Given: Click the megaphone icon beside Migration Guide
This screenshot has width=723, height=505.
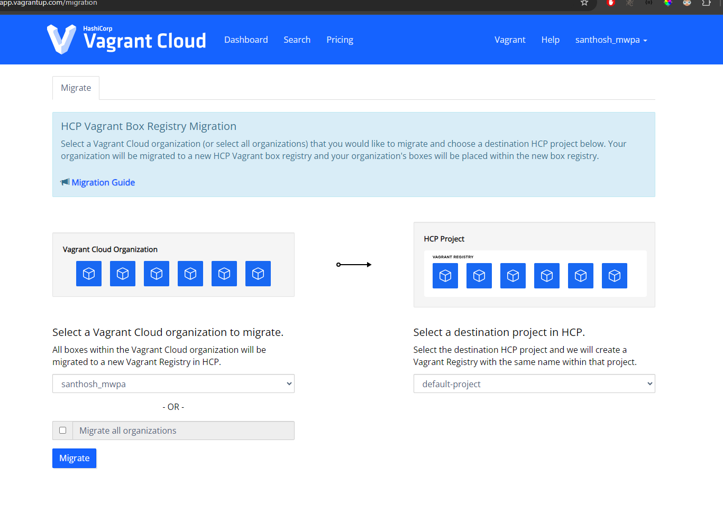Looking at the screenshot, I should pyautogui.click(x=65, y=182).
